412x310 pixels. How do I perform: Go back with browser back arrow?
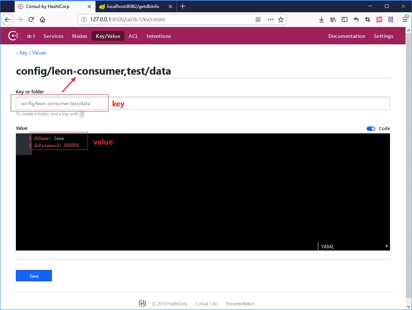click(x=8, y=19)
